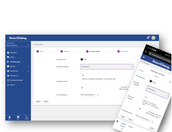This screenshot has width=172, height=132.
Task: Open the Message template dropdown
Action: 107,67
